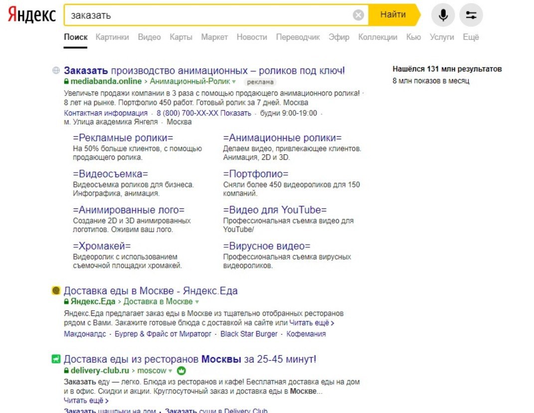Open the Переводчик tab
This screenshot has height=413, width=534.
coord(298,37)
